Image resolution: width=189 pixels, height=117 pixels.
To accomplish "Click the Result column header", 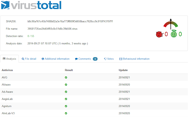I will 69,70.
